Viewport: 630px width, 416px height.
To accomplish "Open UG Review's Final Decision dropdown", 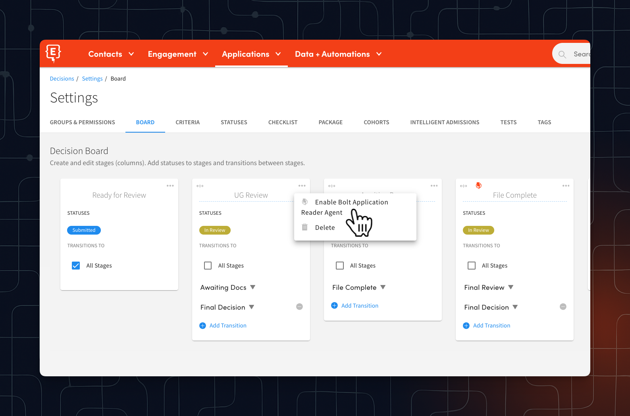I will point(227,307).
